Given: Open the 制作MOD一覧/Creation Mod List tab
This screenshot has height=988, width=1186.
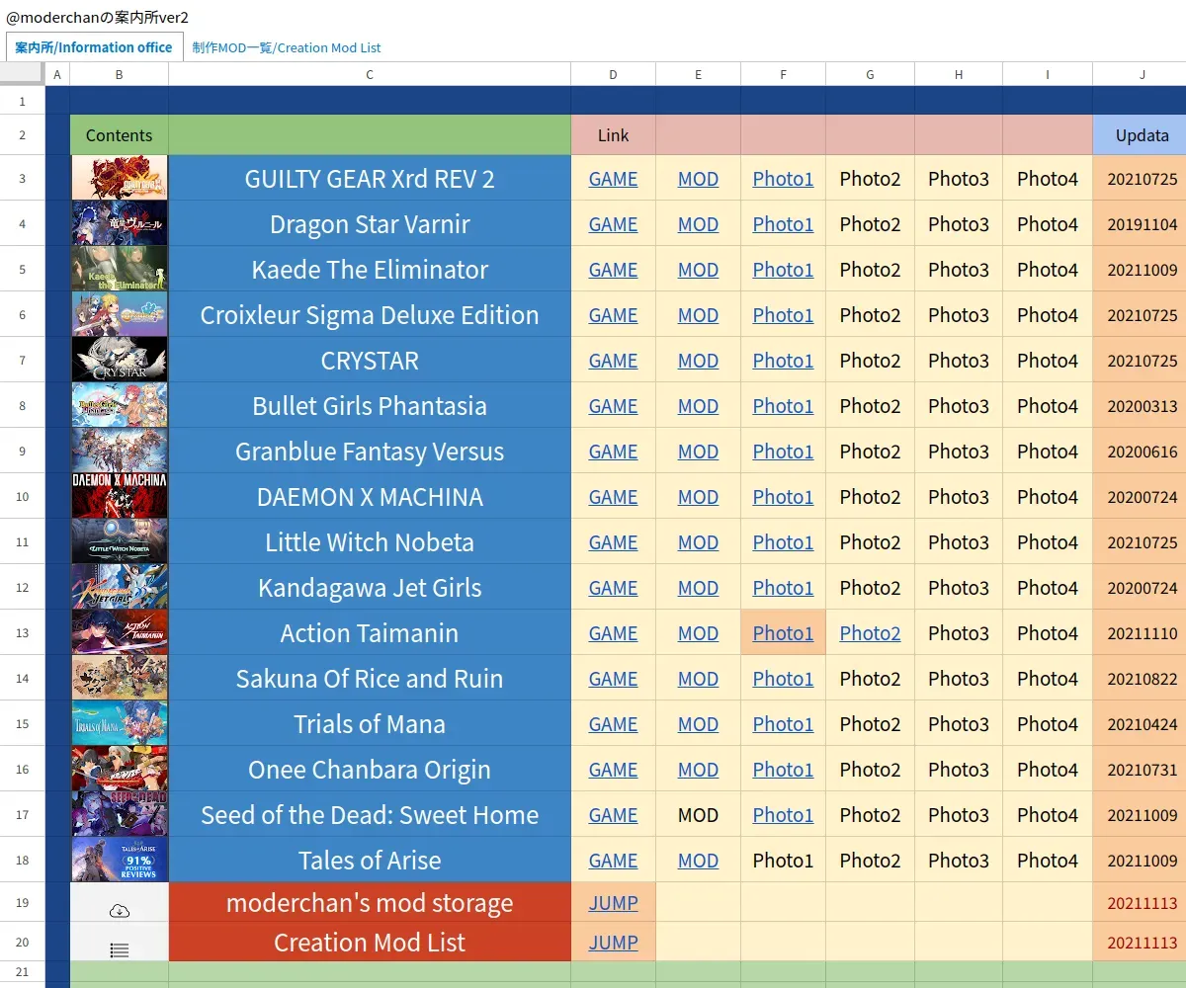Looking at the screenshot, I should tap(287, 47).
